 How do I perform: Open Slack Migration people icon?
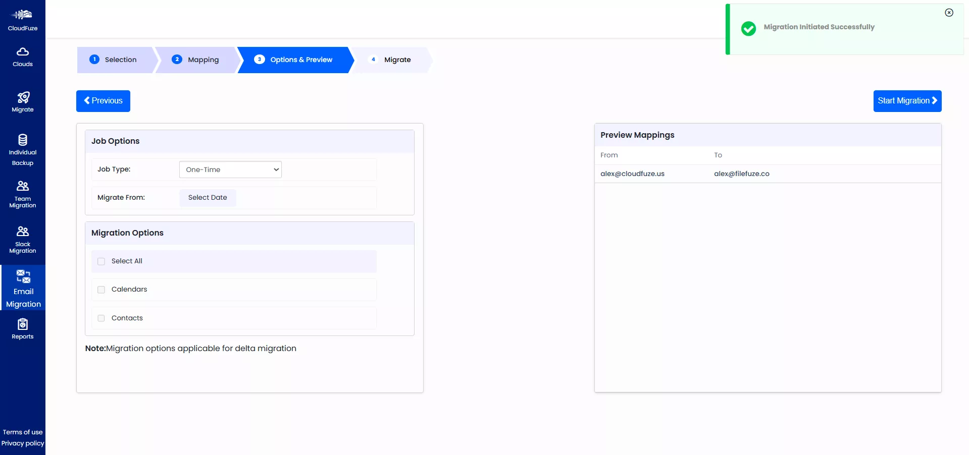click(23, 231)
